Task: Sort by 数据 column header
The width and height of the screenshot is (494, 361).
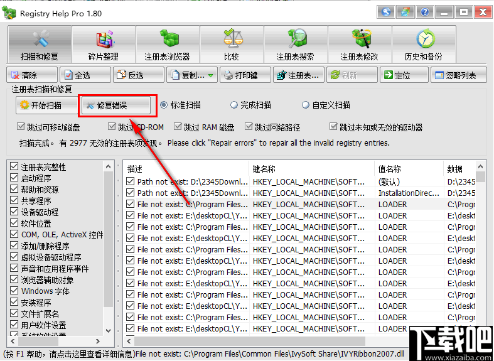Action: (459, 169)
